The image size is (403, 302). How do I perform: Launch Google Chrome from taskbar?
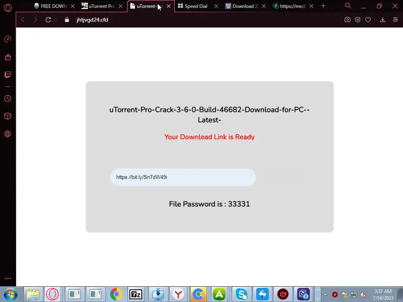click(116, 294)
